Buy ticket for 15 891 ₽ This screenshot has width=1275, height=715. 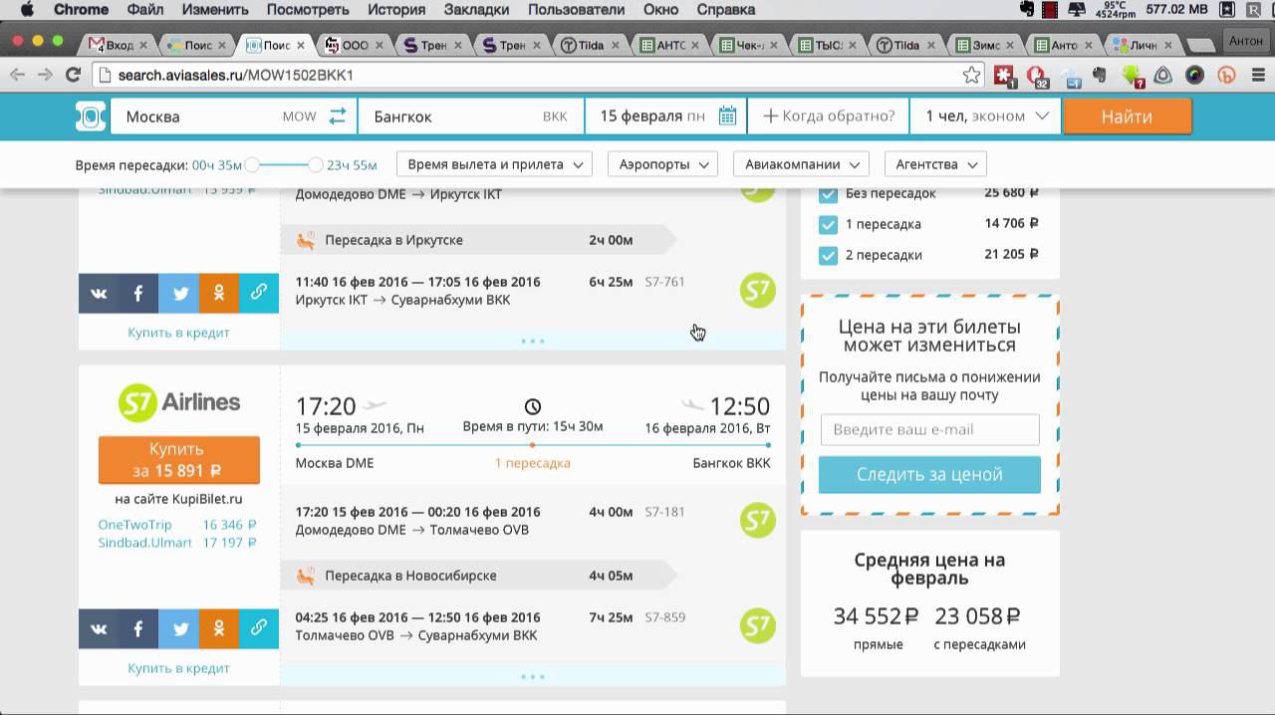179,460
